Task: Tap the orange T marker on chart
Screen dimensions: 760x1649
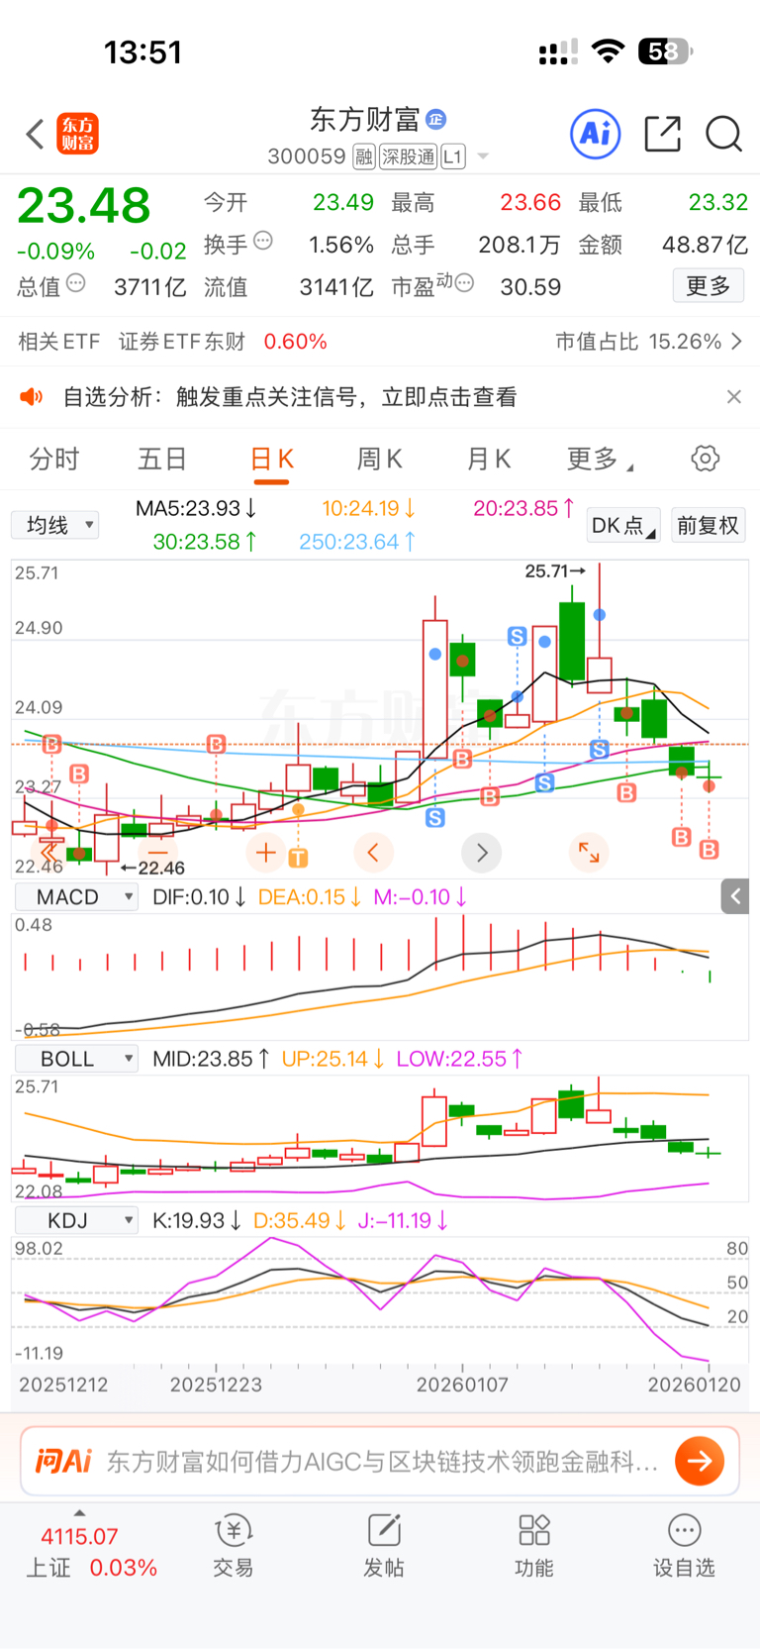Action: coord(298,858)
